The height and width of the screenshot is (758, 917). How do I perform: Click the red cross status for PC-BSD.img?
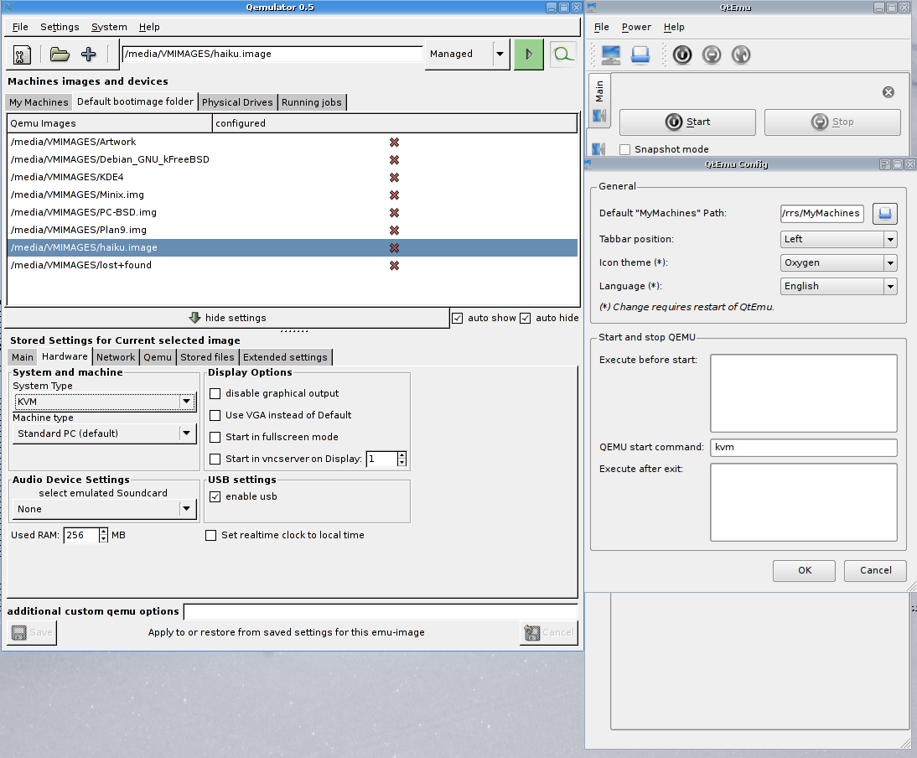[x=394, y=212]
